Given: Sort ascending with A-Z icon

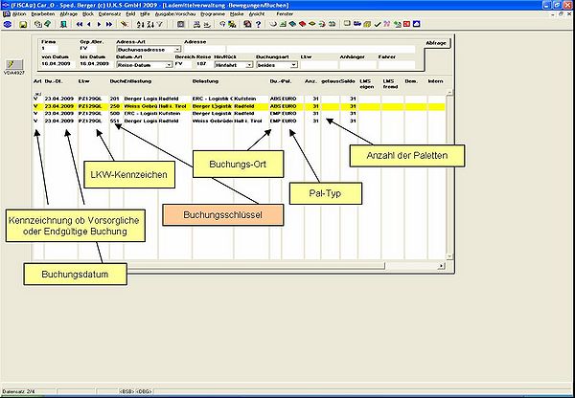Looking at the screenshot, I should point(141,24).
